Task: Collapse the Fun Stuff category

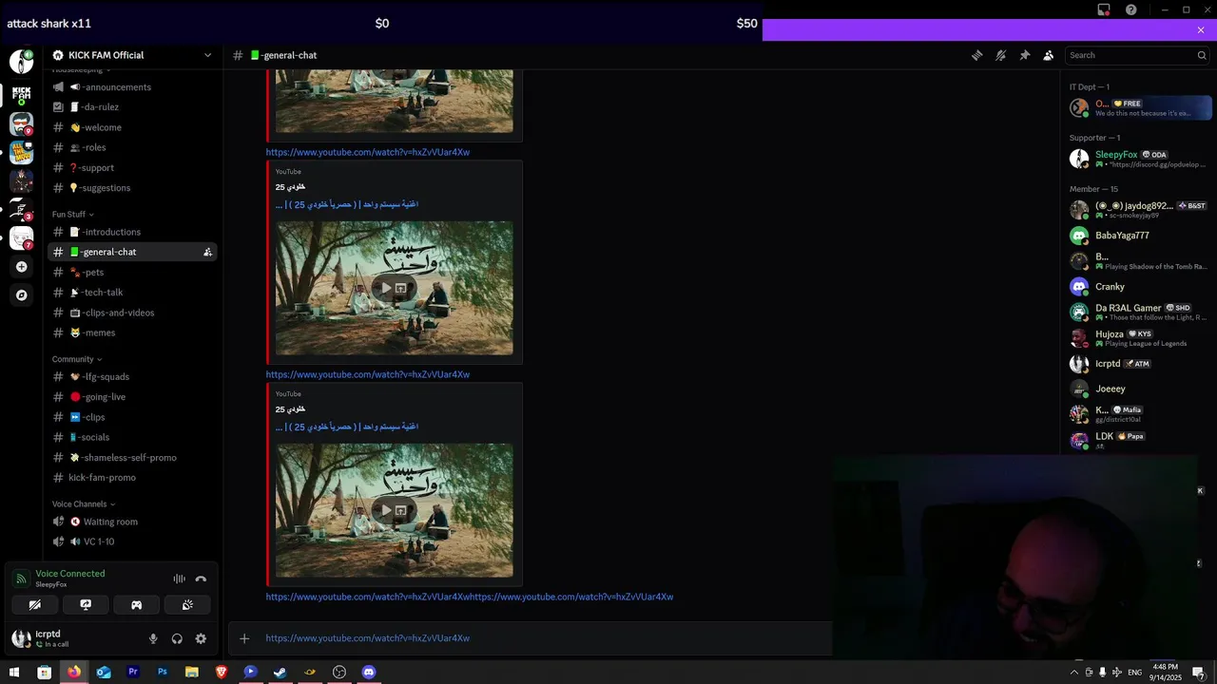Action: (72, 214)
